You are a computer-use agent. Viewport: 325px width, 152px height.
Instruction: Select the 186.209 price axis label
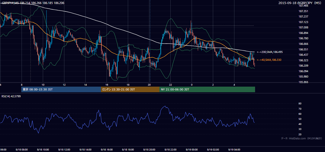point(303,66)
